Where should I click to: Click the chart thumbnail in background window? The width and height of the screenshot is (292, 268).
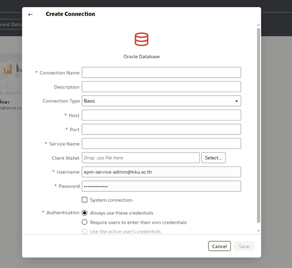tap(11, 77)
